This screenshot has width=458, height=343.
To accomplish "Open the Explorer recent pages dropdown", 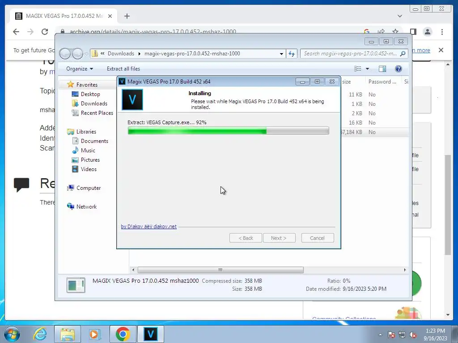I will (86, 54).
